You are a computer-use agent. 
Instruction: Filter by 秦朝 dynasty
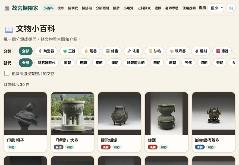99,63
